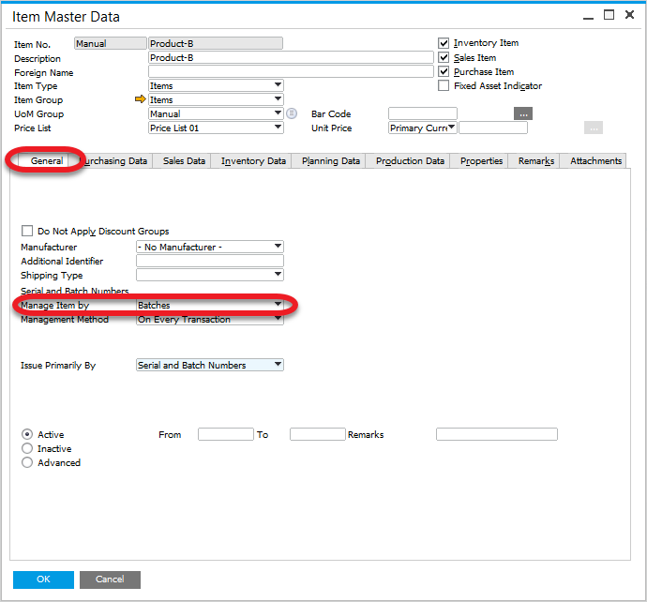Click the Bar Code browse ellipsis button
The height and width of the screenshot is (602, 647).
tap(523, 113)
